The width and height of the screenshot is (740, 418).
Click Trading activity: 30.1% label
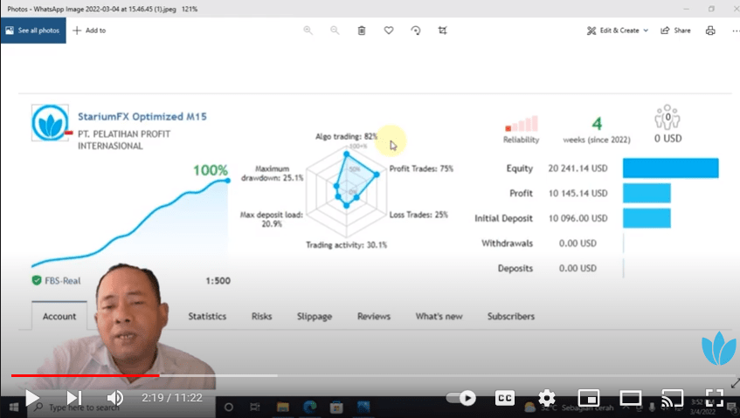pos(346,244)
